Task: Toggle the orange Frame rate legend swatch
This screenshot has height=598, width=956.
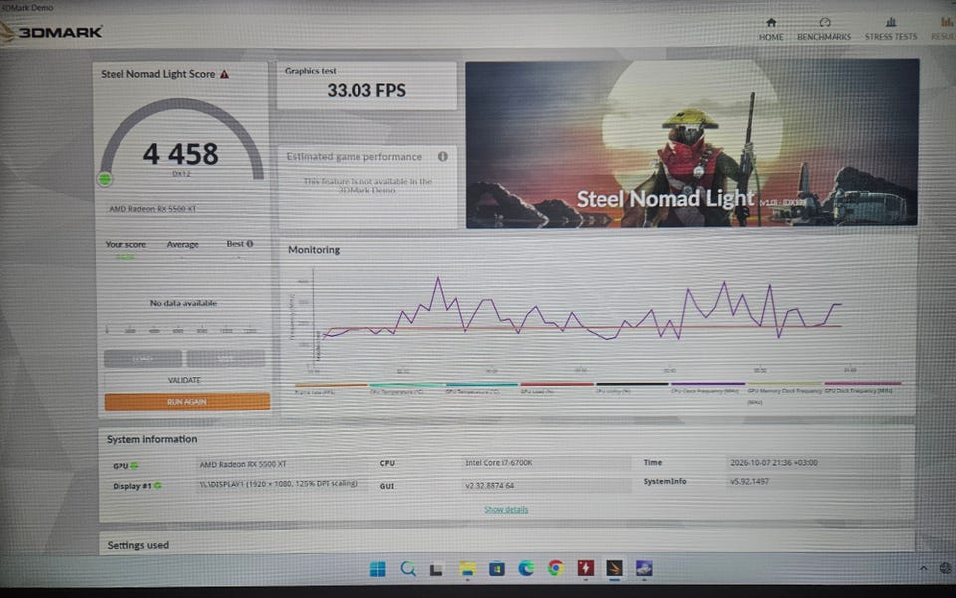Action: (x=331, y=385)
